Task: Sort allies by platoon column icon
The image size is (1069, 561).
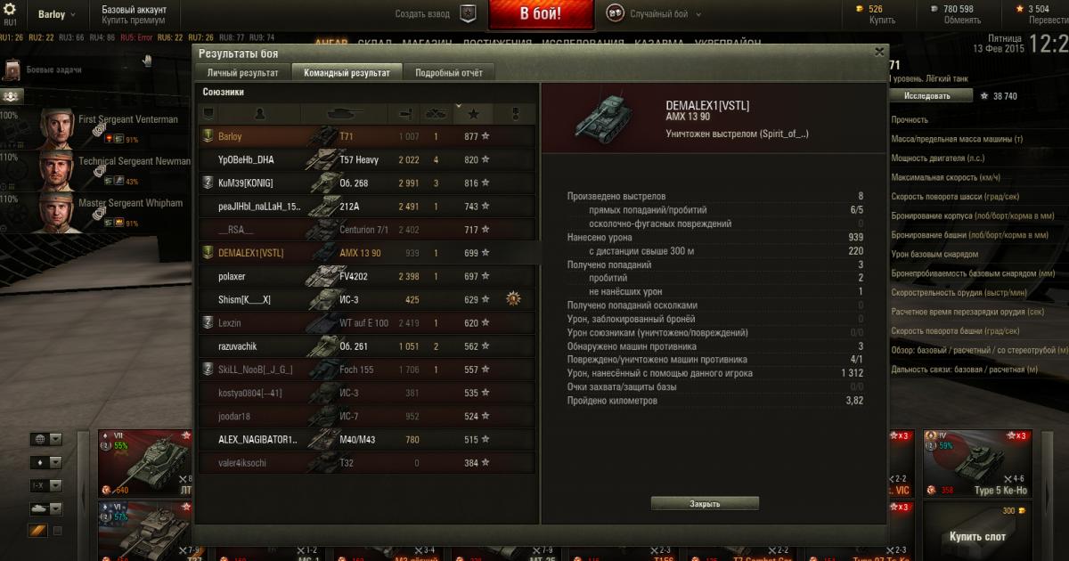Action: [x=208, y=113]
